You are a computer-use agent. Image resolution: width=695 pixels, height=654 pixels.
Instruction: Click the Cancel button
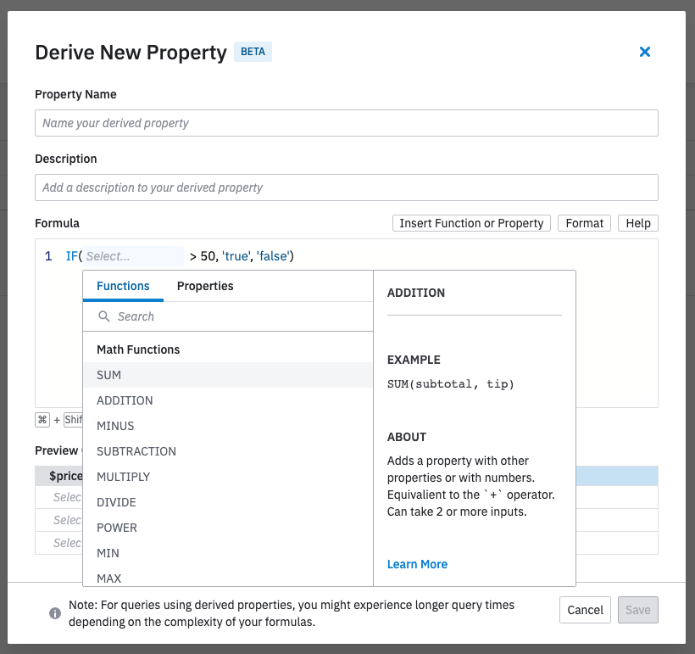click(585, 610)
